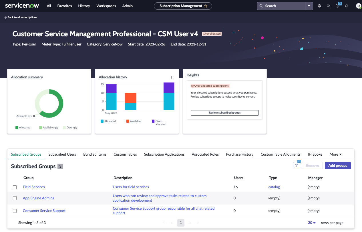Switch to the Custom Table Allotments tab
Screen dimensions: 362x232
pos(281,154)
